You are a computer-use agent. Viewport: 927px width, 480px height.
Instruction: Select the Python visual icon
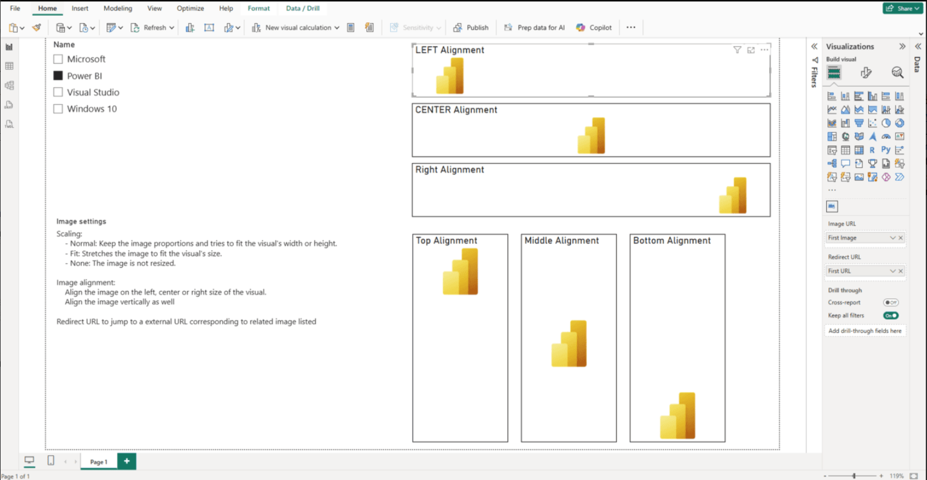coord(886,150)
